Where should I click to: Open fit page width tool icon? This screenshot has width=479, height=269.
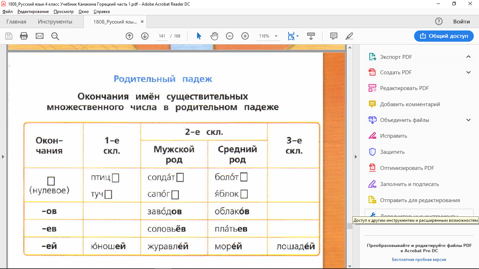pos(291,36)
